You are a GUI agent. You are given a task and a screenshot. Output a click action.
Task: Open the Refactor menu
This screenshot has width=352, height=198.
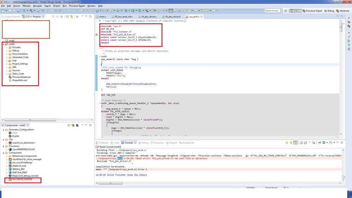pos(26,6)
